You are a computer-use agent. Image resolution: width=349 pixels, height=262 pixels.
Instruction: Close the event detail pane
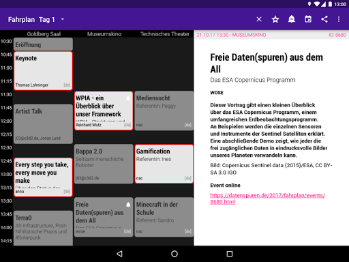pos(259,19)
